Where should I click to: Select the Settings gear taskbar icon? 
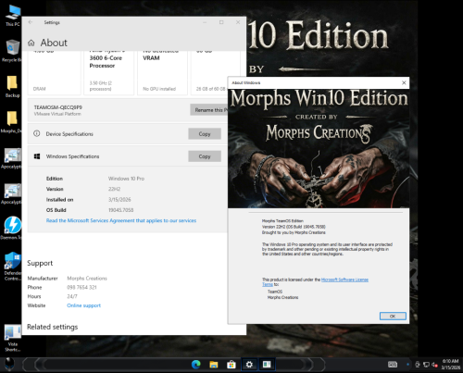(249, 365)
